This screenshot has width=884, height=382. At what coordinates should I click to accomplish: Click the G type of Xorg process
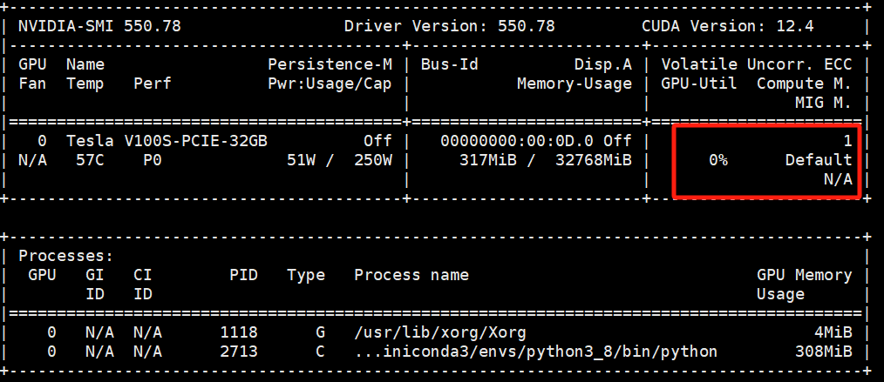click(x=320, y=332)
